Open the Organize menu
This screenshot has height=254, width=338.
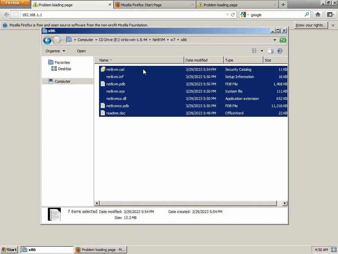[55, 51]
